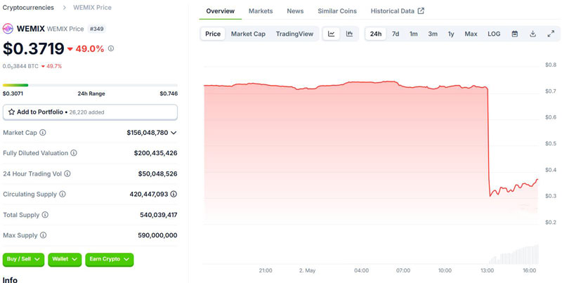Open the Wallet dropdown
562x283 pixels.
pyautogui.click(x=65, y=259)
